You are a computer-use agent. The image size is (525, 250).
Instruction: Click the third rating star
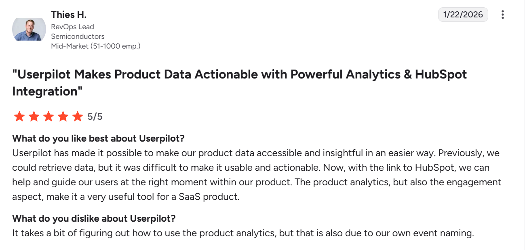[48, 116]
